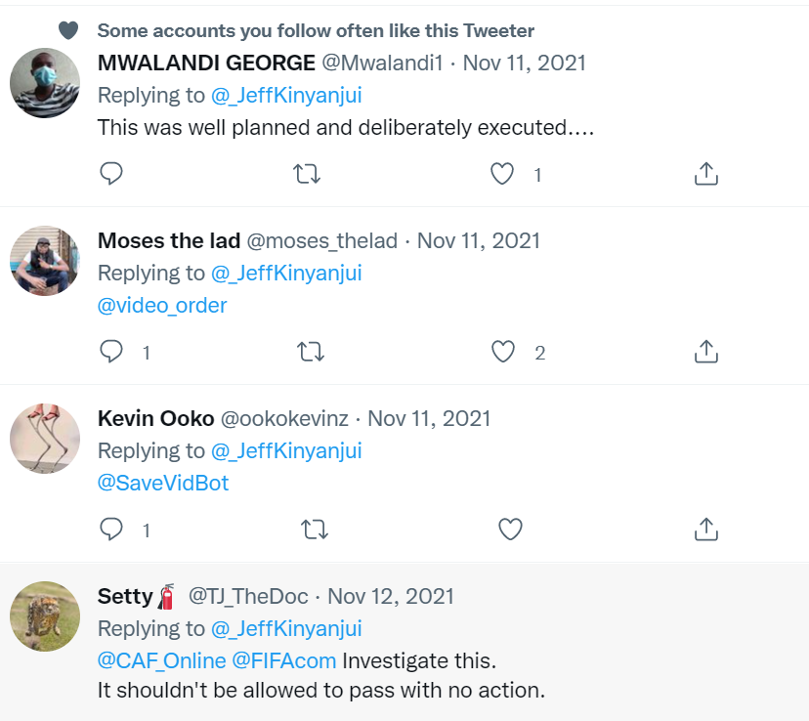Image resolution: width=809 pixels, height=721 pixels.
Task: Retweet Kevin Ooko's tweet
Action: 314,530
